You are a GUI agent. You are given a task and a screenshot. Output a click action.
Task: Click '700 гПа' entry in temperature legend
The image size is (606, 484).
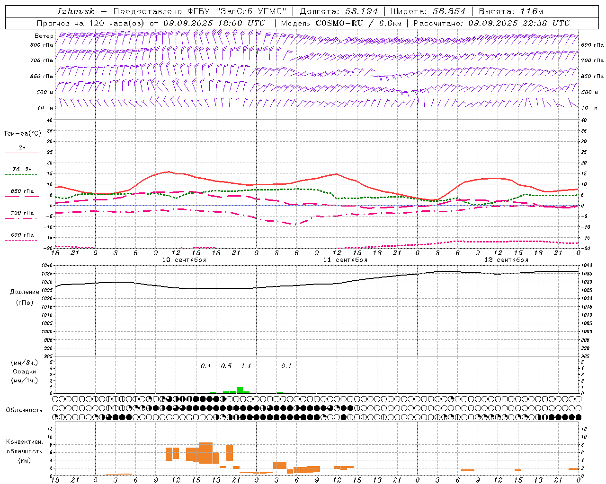(22, 213)
